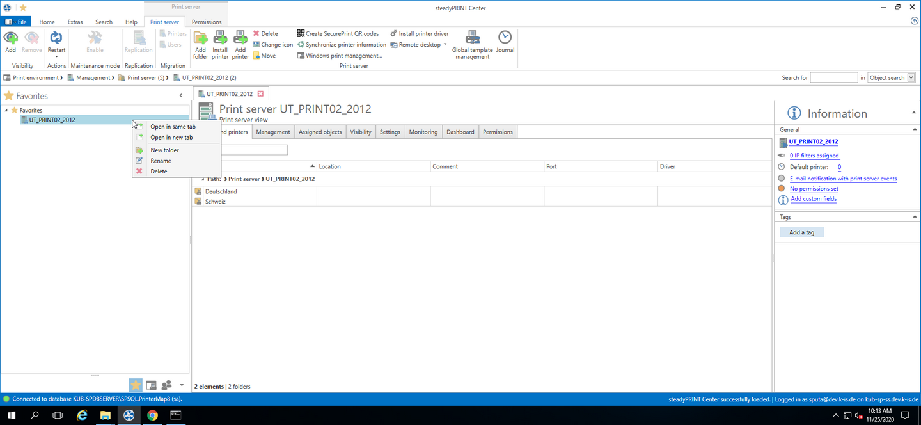Click the favorites star in the title bar

pyautogui.click(x=23, y=8)
